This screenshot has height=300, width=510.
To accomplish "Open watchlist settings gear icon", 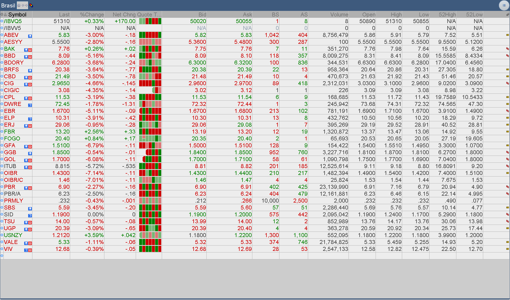I will pyautogui.click(x=19, y=5).
